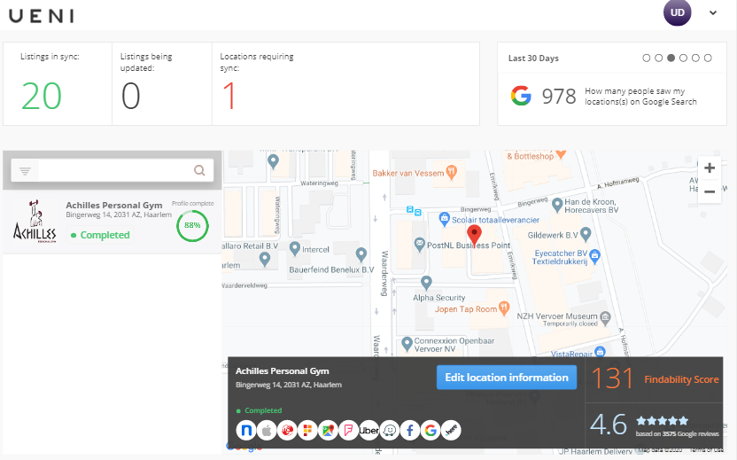Viewport: 737px width, 460px height.
Task: Select the fourth carousel dot
Action: click(684, 58)
